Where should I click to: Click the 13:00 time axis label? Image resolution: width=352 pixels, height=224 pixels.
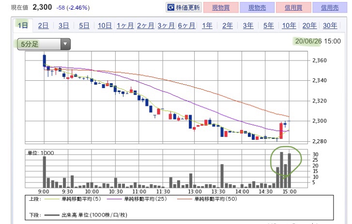pos(195,192)
